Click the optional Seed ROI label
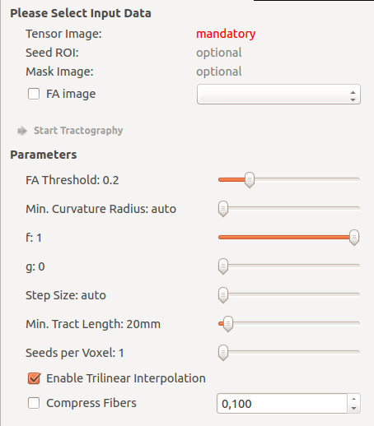Viewport: 374px width, 426px height. pos(219,53)
